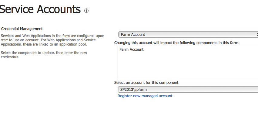Open the Farm Account component dropdown
The height and width of the screenshot is (113, 258).
coord(188,35)
